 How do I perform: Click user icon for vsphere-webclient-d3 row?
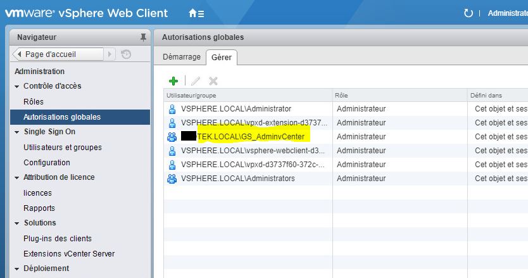pos(172,151)
